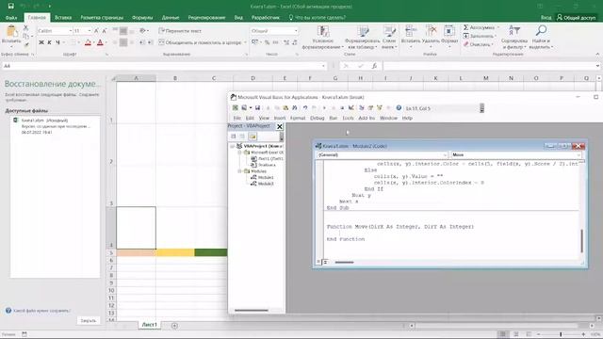Click the fill color bucket in the ribbon

tap(88, 42)
